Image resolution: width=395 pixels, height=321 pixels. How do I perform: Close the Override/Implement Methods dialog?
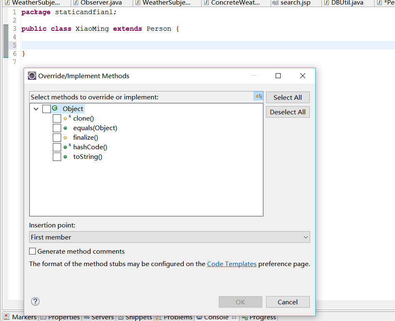click(303, 76)
